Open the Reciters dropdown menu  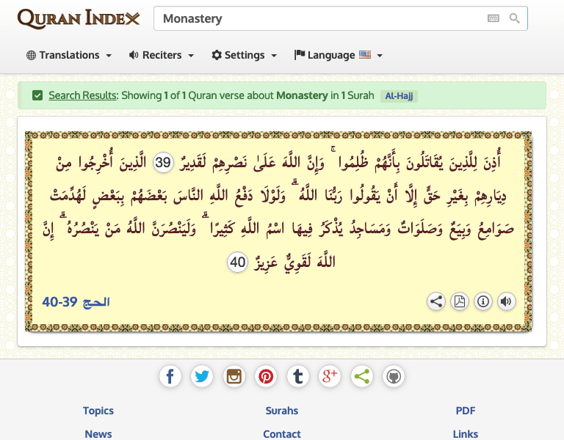[162, 55]
